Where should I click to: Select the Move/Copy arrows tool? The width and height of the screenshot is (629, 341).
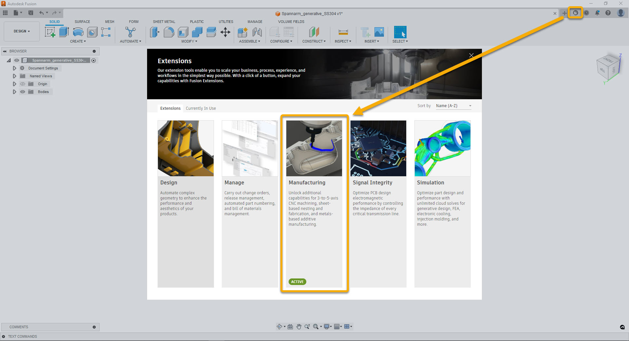pos(225,32)
